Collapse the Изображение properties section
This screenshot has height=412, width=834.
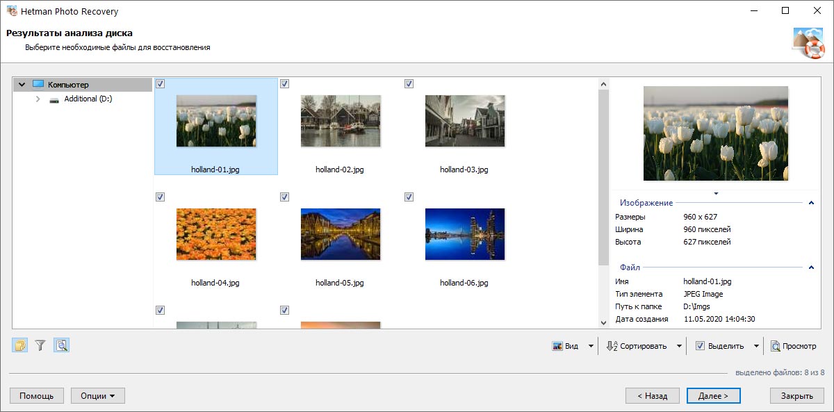click(811, 203)
